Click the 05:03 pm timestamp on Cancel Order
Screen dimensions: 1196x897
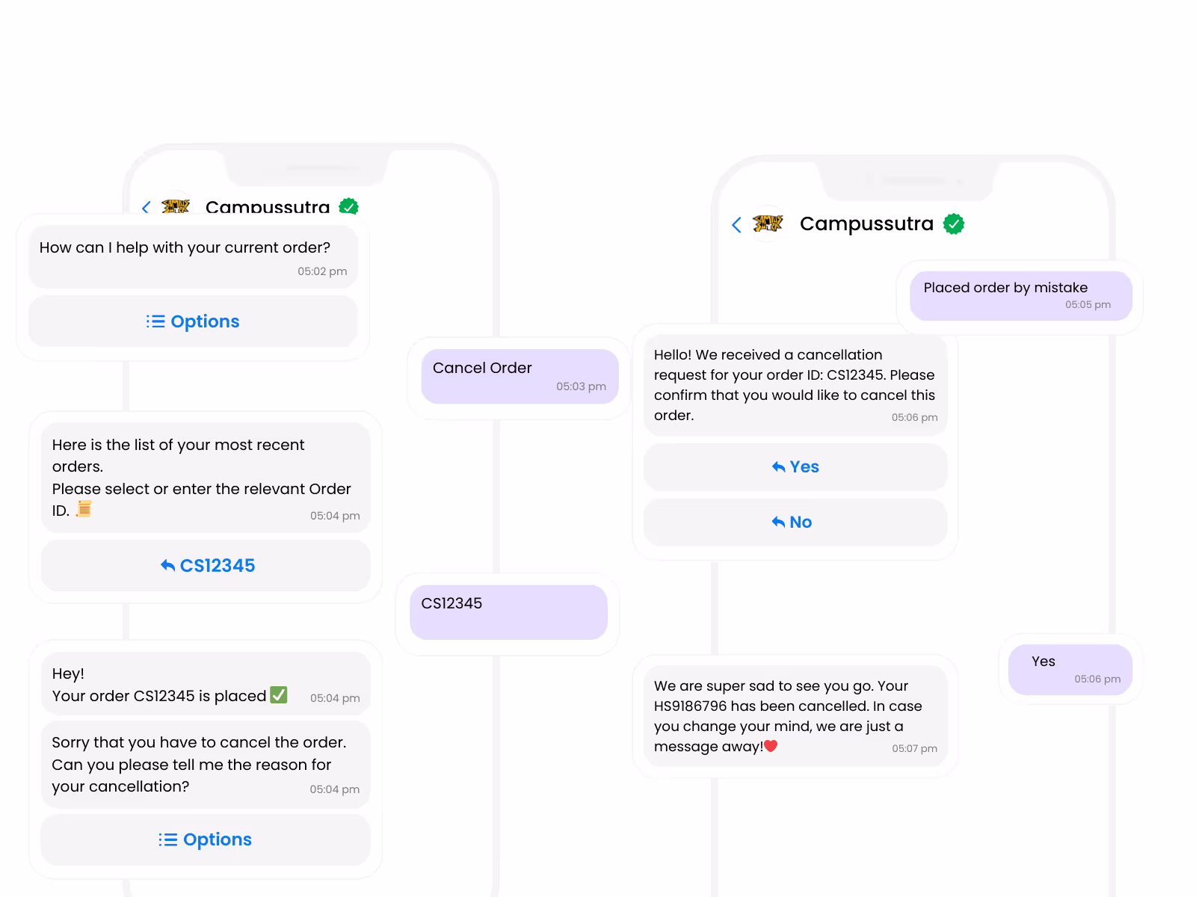(x=581, y=386)
